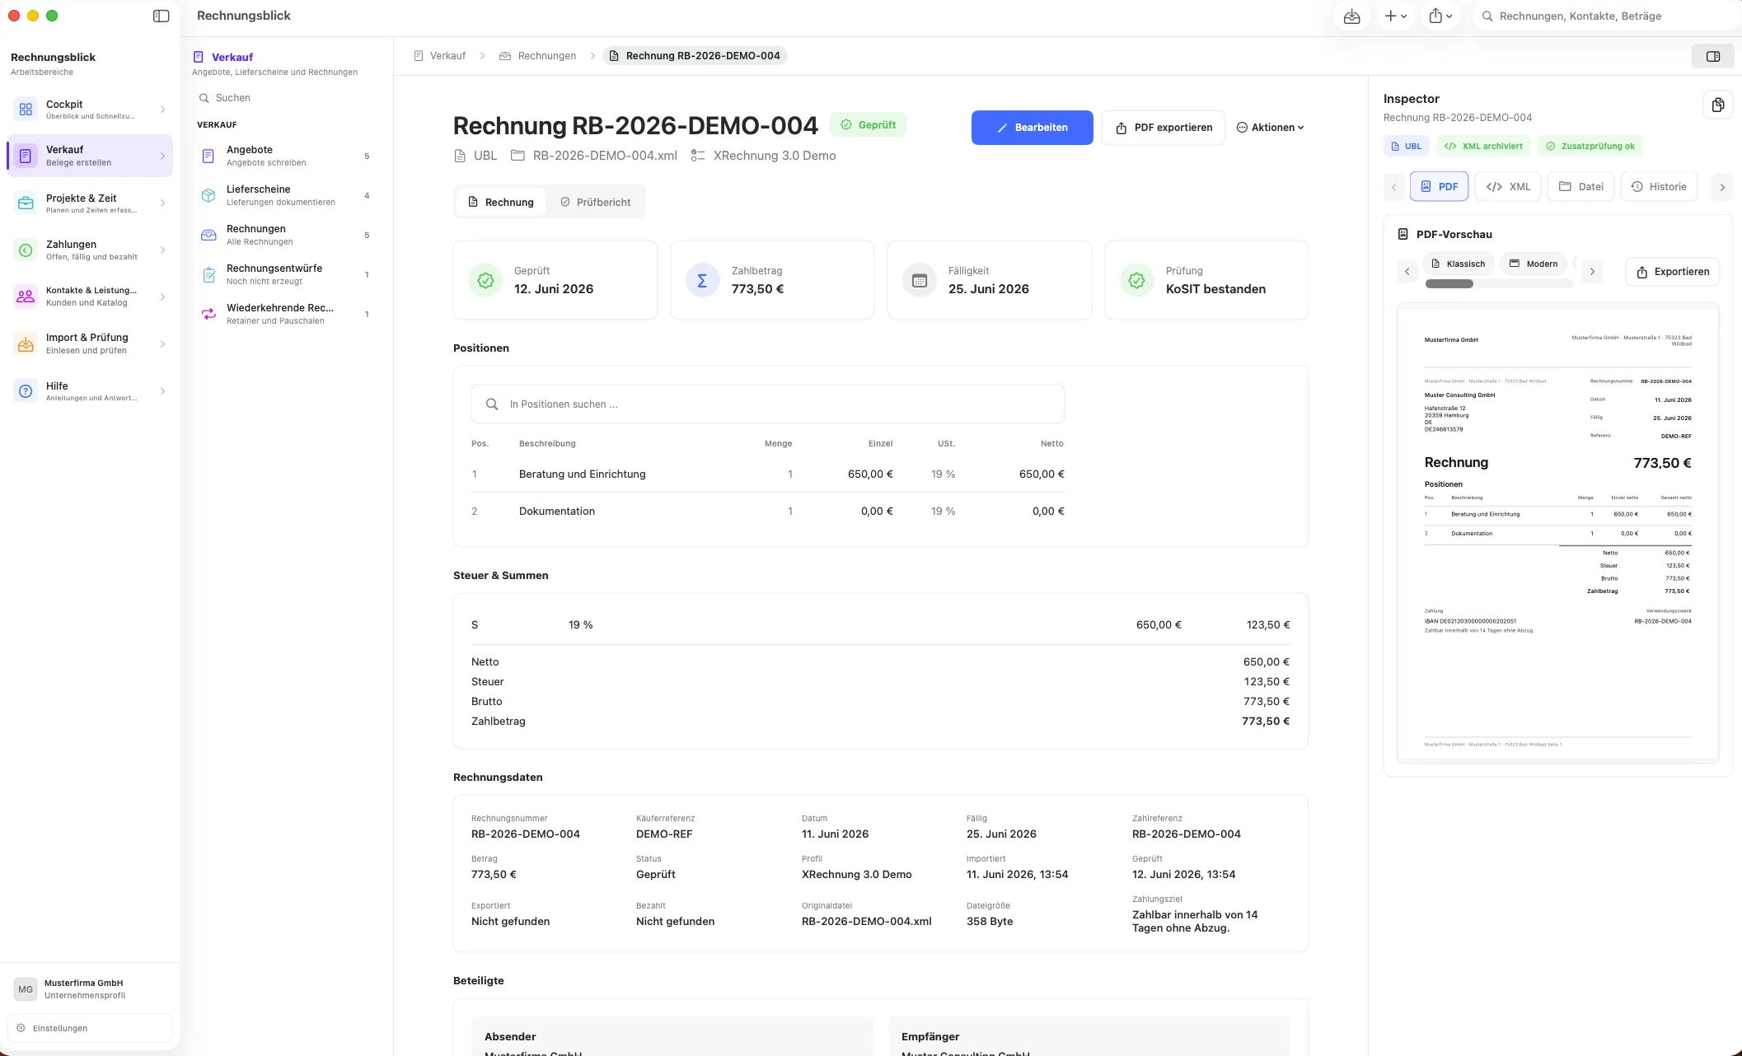Click PDF exportieren button
The height and width of the screenshot is (1056, 1742).
coord(1163,128)
